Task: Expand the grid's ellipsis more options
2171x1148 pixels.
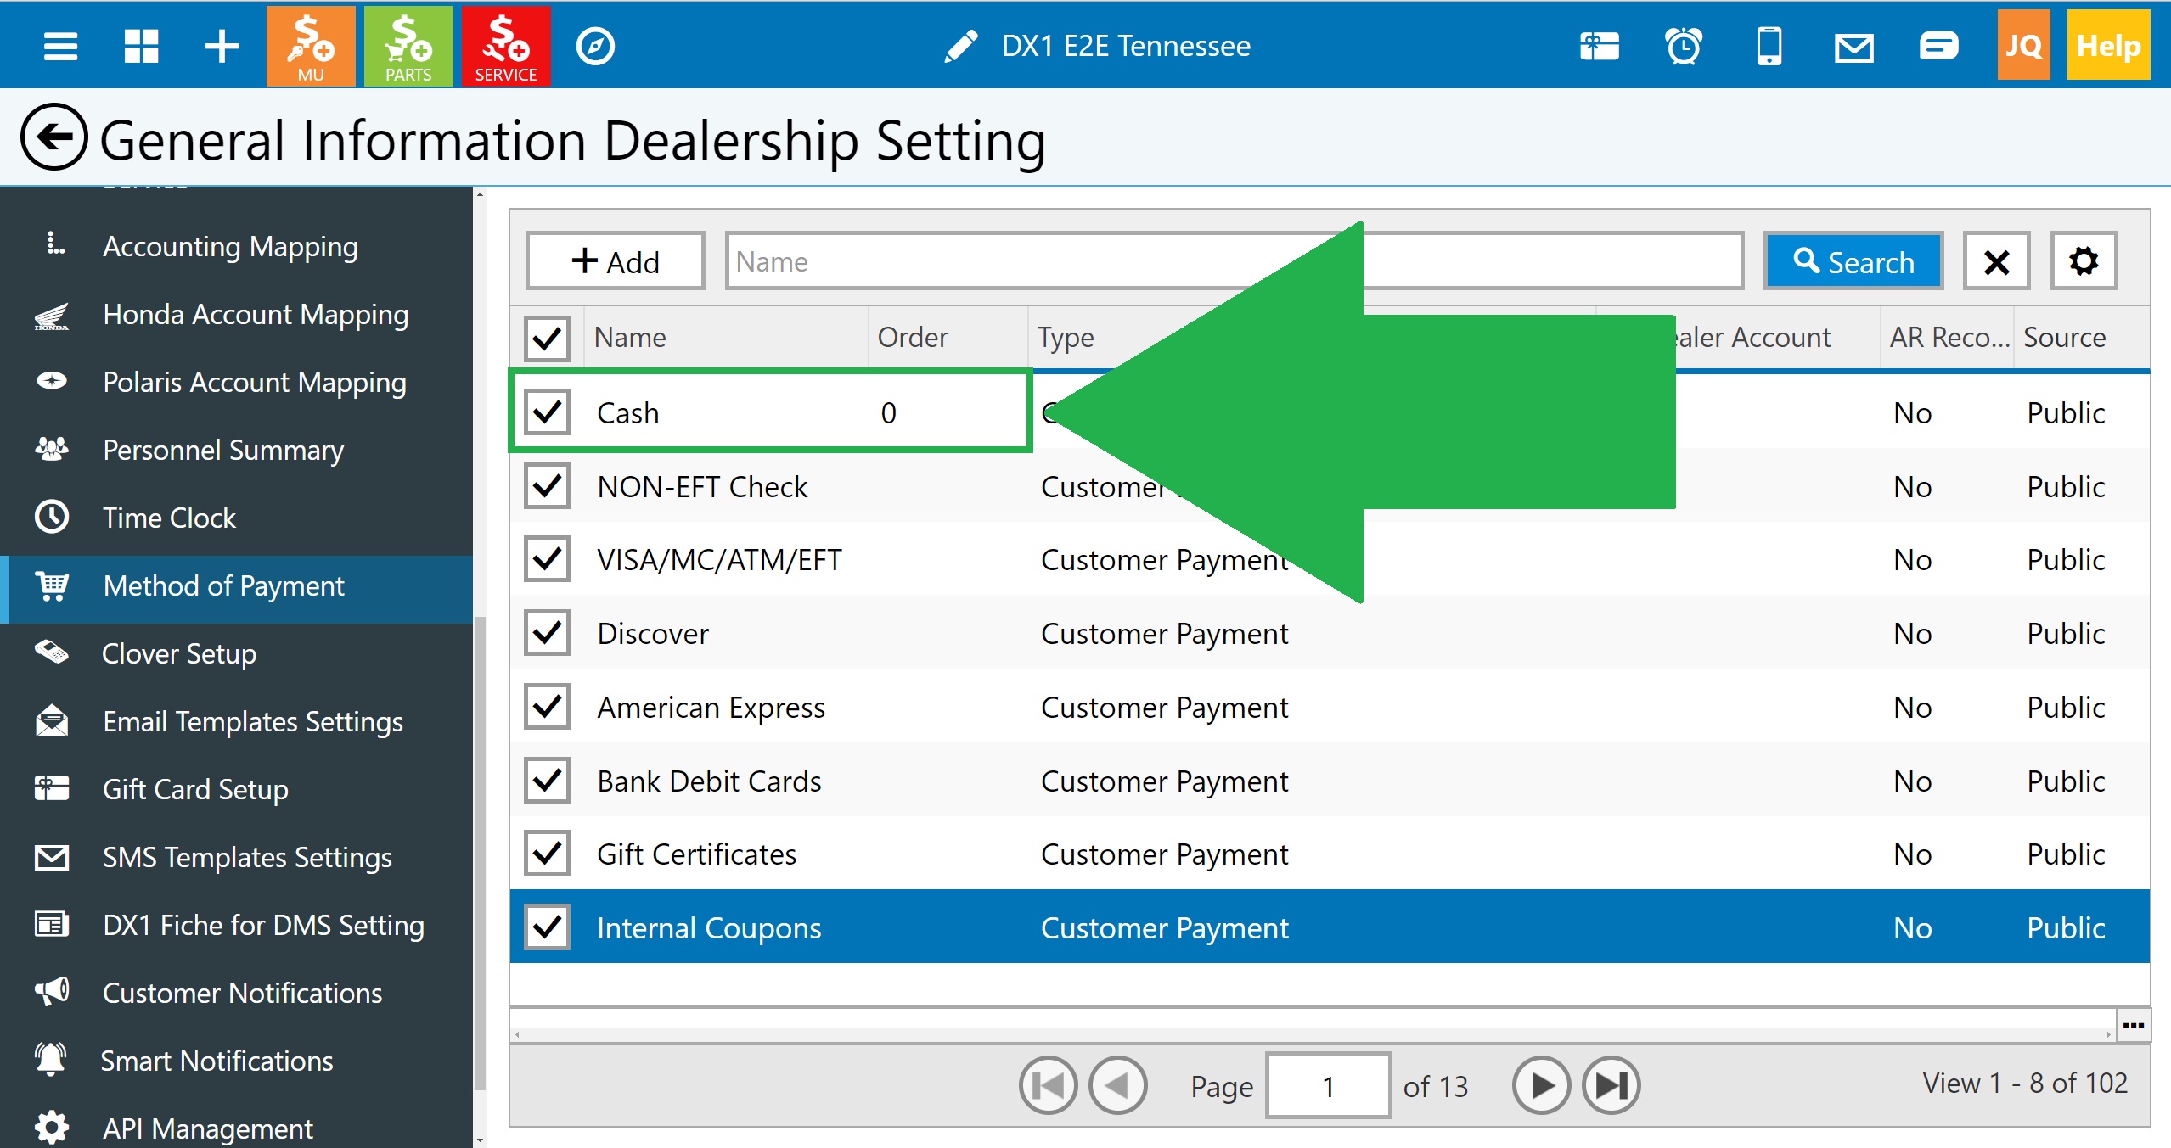Action: [2133, 1026]
